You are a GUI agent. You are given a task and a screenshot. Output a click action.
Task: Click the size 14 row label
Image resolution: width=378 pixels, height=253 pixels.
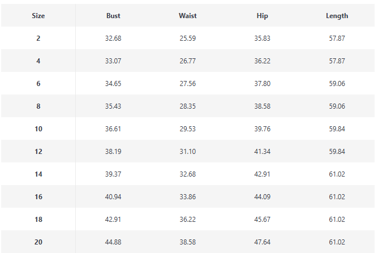38,174
